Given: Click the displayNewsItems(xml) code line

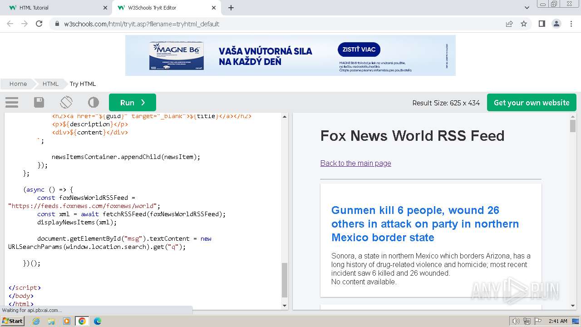Looking at the screenshot, I should (x=77, y=222).
